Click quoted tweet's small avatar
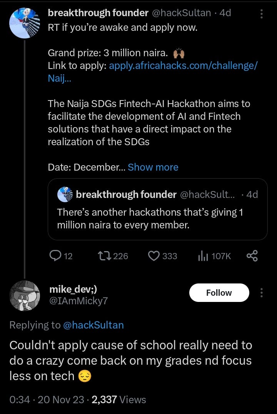 coord(65,195)
